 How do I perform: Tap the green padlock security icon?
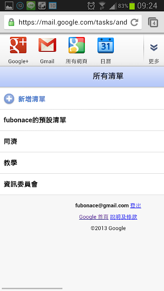[11, 22]
